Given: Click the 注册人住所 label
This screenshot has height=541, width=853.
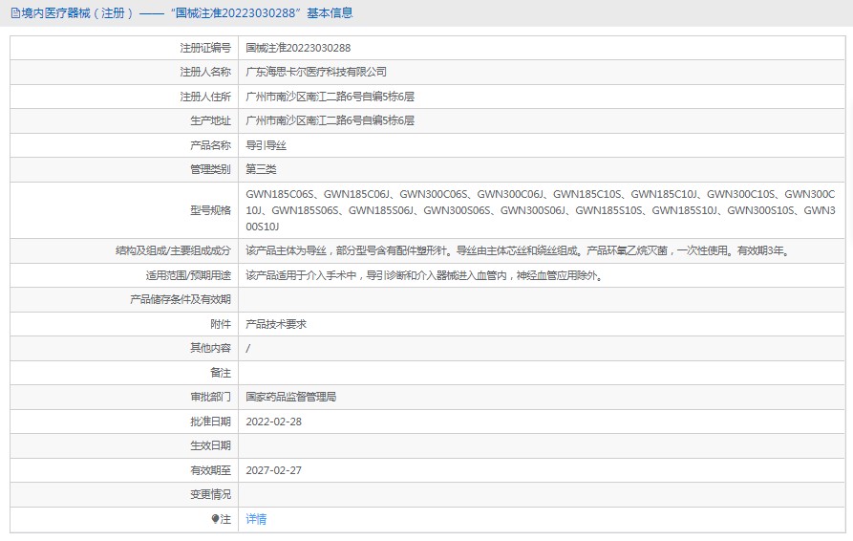Looking at the screenshot, I should click(205, 97).
